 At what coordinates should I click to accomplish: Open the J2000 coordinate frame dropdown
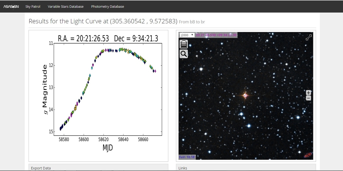point(187,35)
